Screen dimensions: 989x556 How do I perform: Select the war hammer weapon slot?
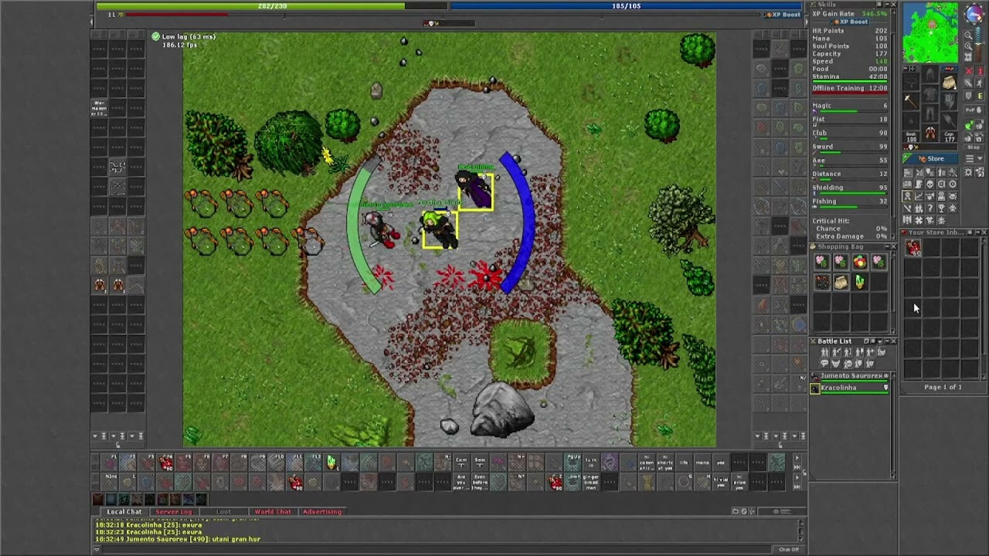(911, 100)
